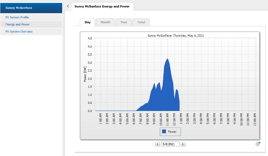Click the Power legend label text
The width and height of the screenshot is (268, 156).
[x=172, y=132]
